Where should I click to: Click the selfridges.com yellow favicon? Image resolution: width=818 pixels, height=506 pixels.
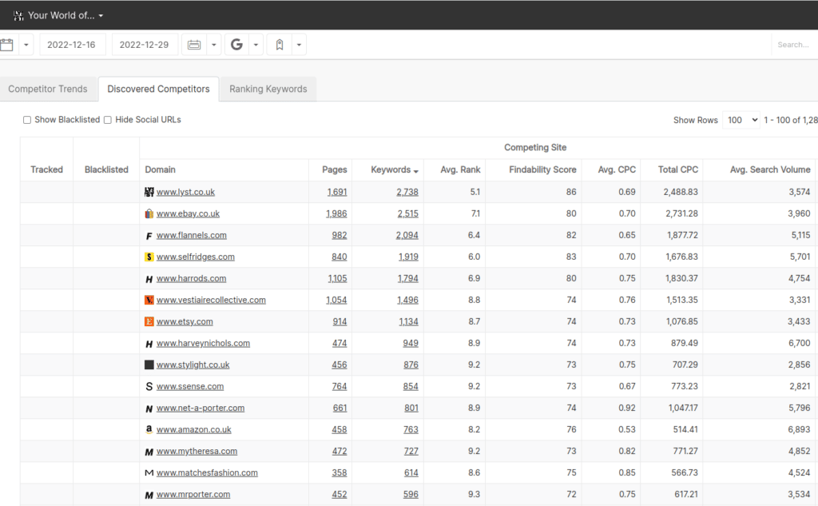(x=149, y=257)
